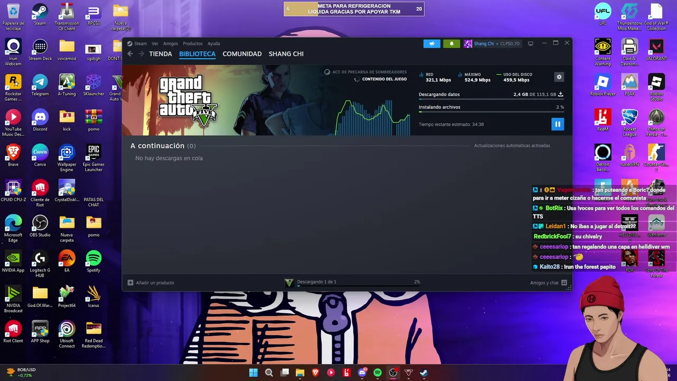Screen dimensions: 677x381
Task: Click Añadir un producto button
Action: 151,283
